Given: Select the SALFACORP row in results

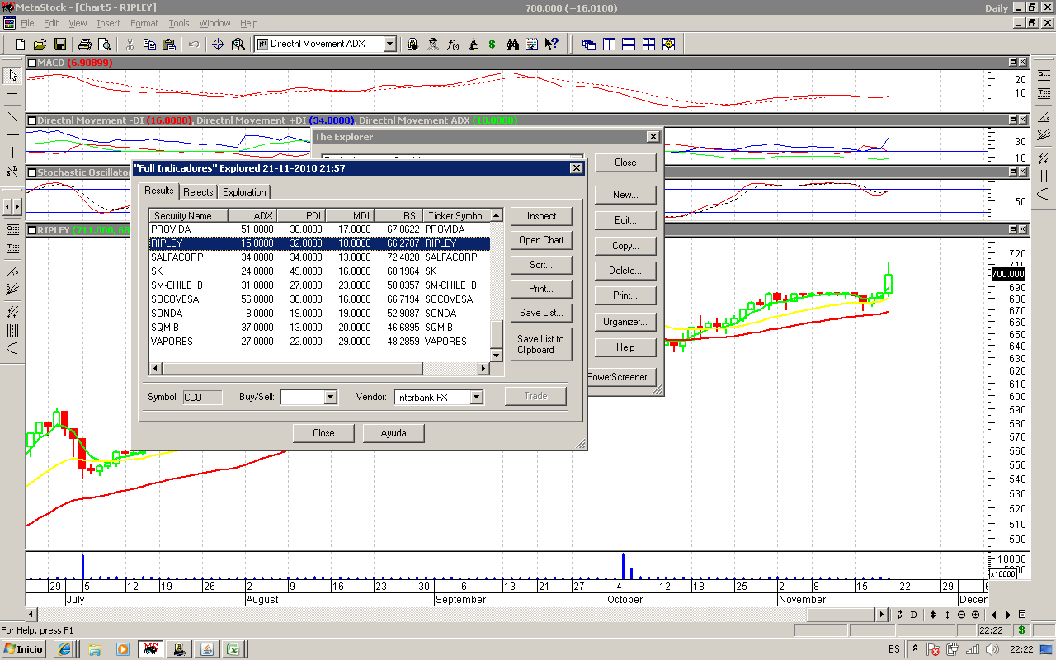Looking at the screenshot, I should click(319, 257).
